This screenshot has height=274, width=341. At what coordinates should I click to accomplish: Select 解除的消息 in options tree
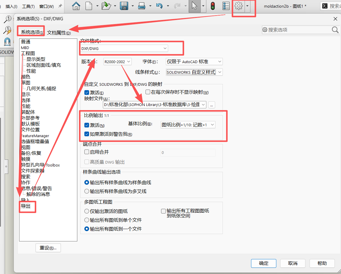[x=38, y=194]
